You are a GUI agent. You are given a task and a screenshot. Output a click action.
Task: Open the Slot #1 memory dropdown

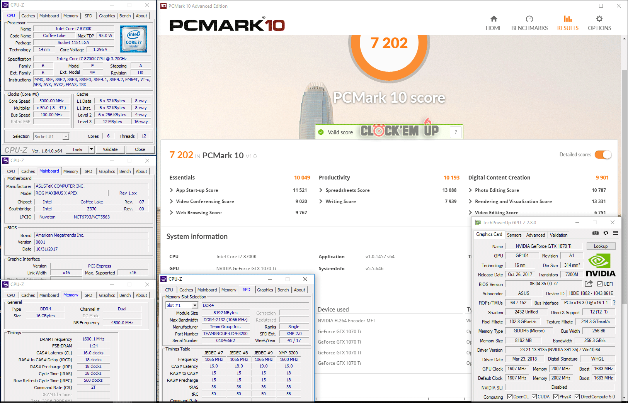click(195, 305)
